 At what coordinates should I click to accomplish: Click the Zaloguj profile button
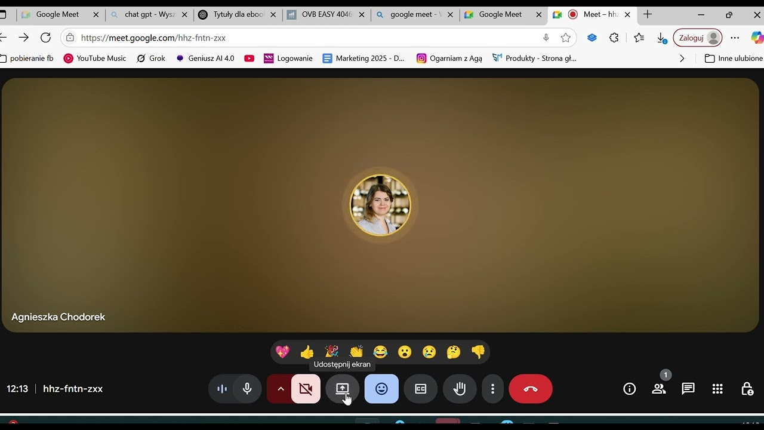coord(698,38)
